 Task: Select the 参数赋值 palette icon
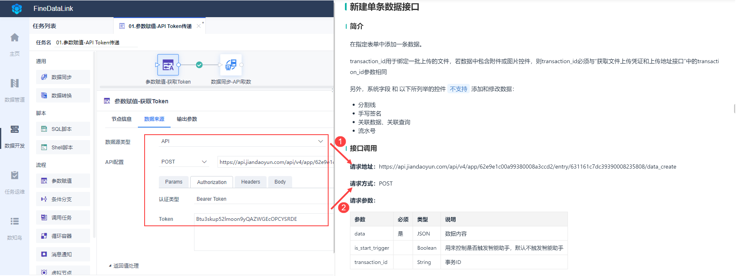coord(44,181)
